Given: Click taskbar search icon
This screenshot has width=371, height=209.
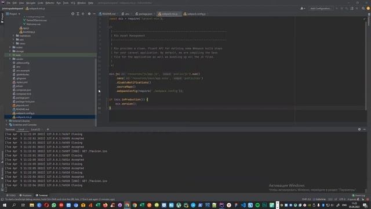Looking at the screenshot, I should 14,205.
